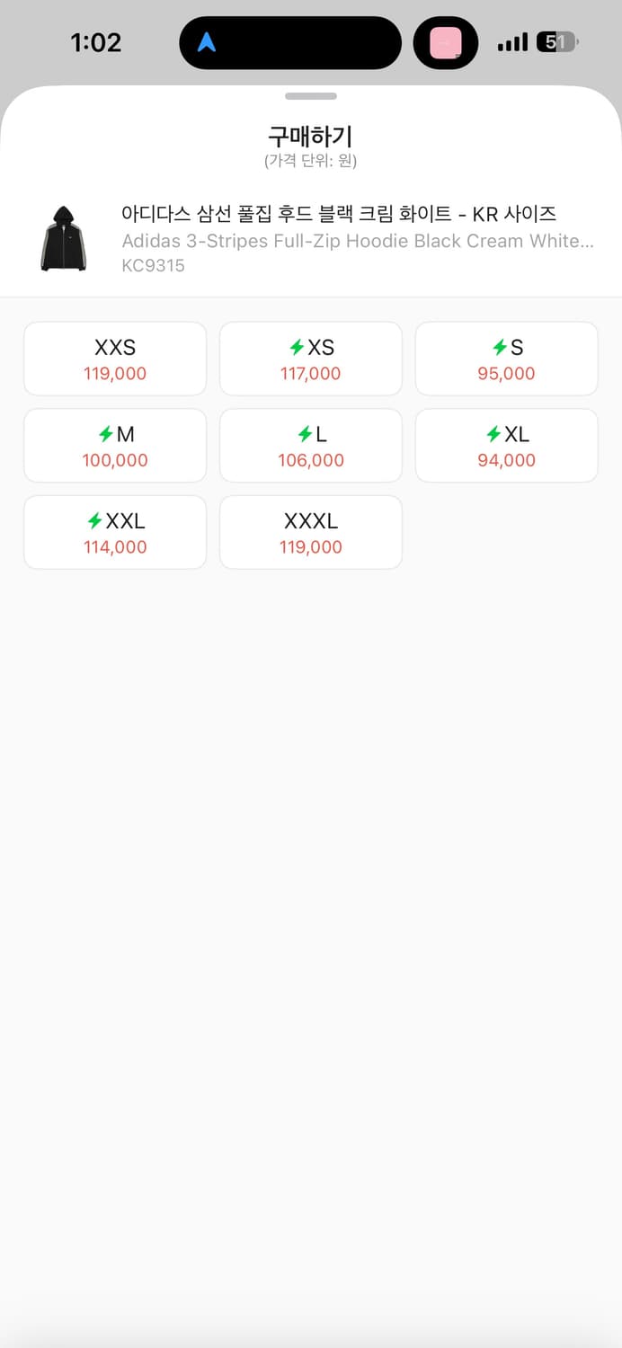
Task: Select size XXS priced 119,000
Action: (115, 359)
